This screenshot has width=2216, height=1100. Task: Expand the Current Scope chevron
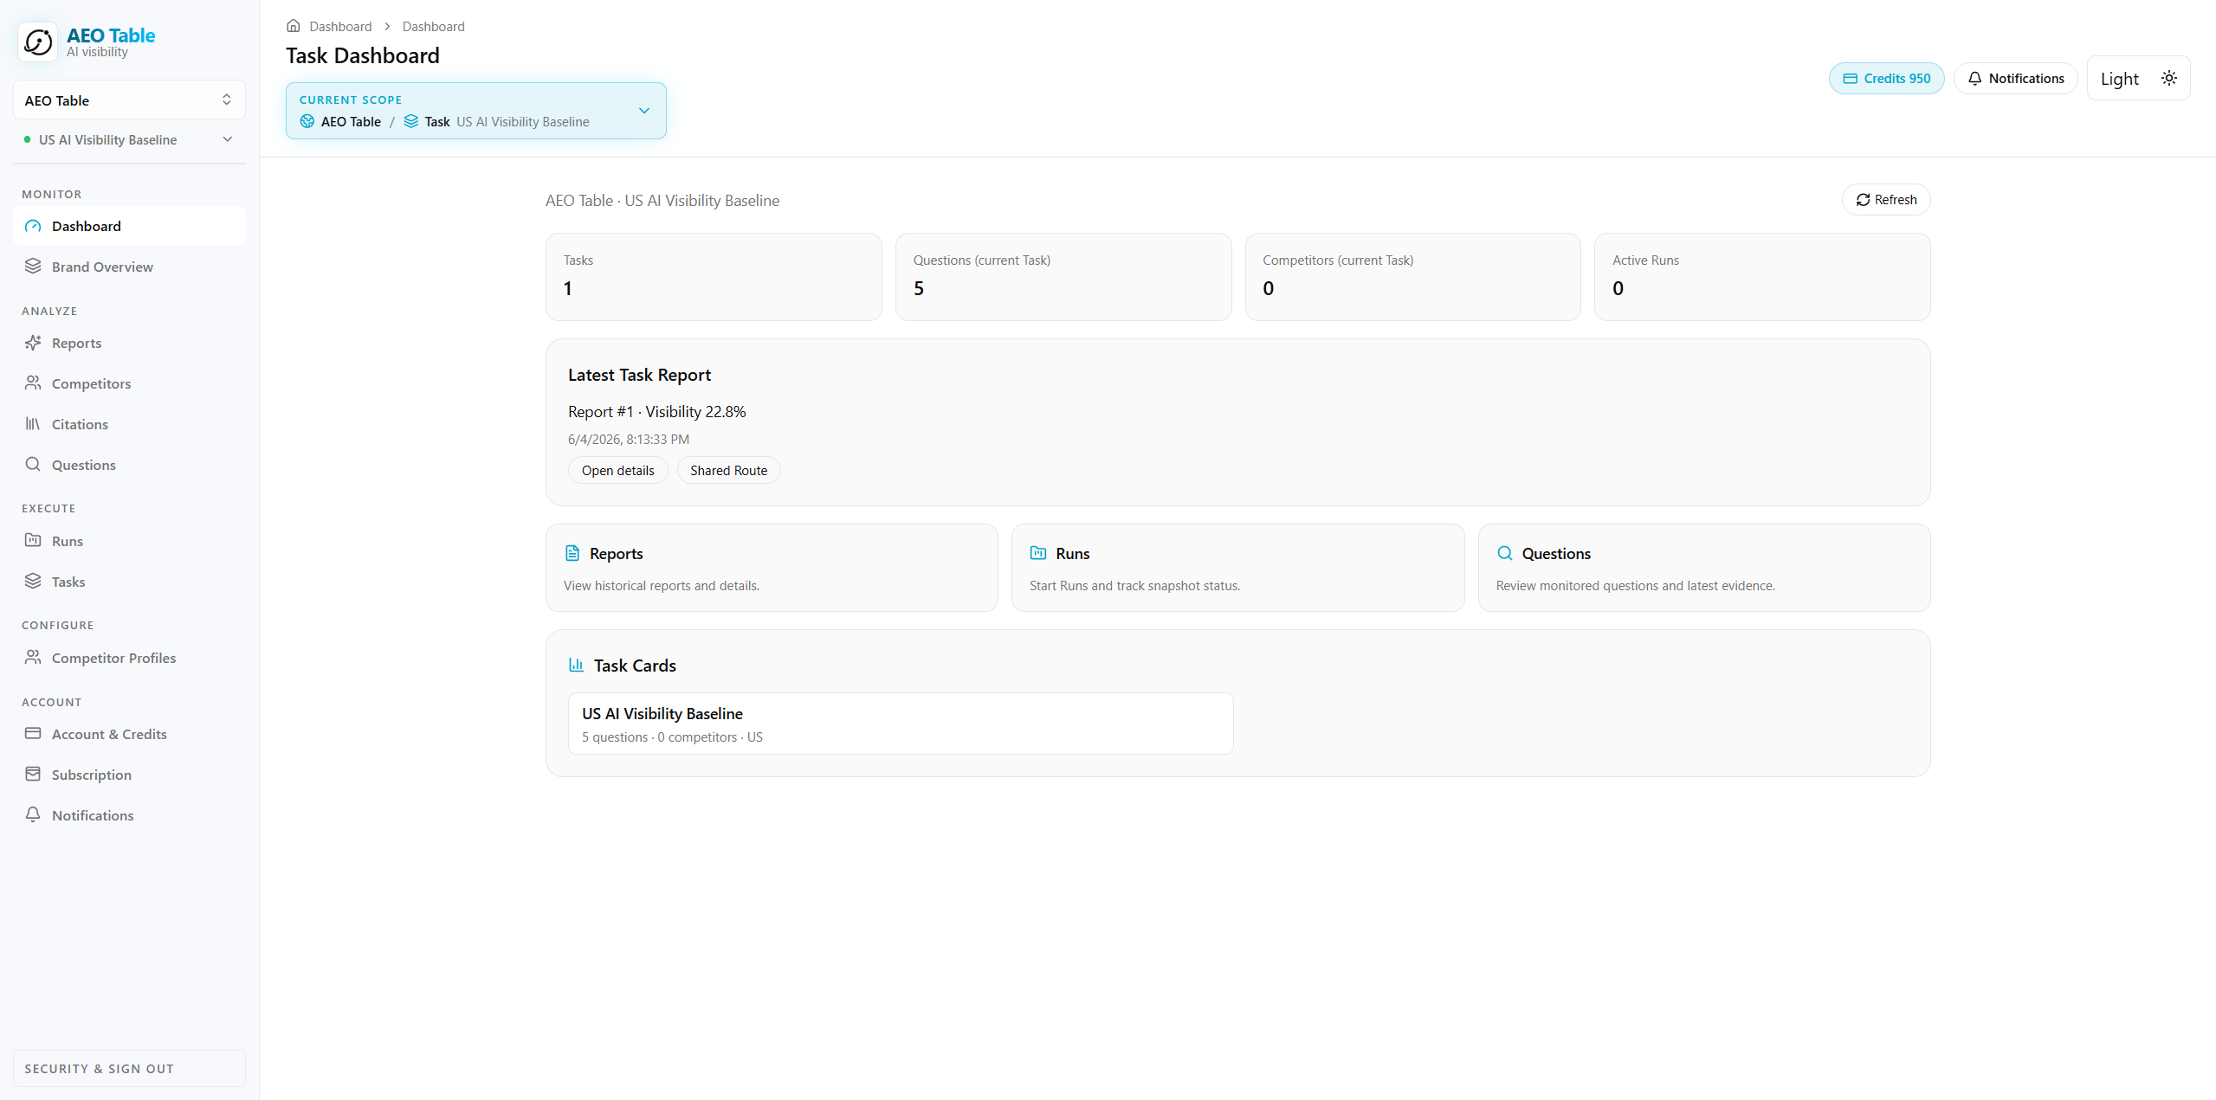(x=644, y=111)
